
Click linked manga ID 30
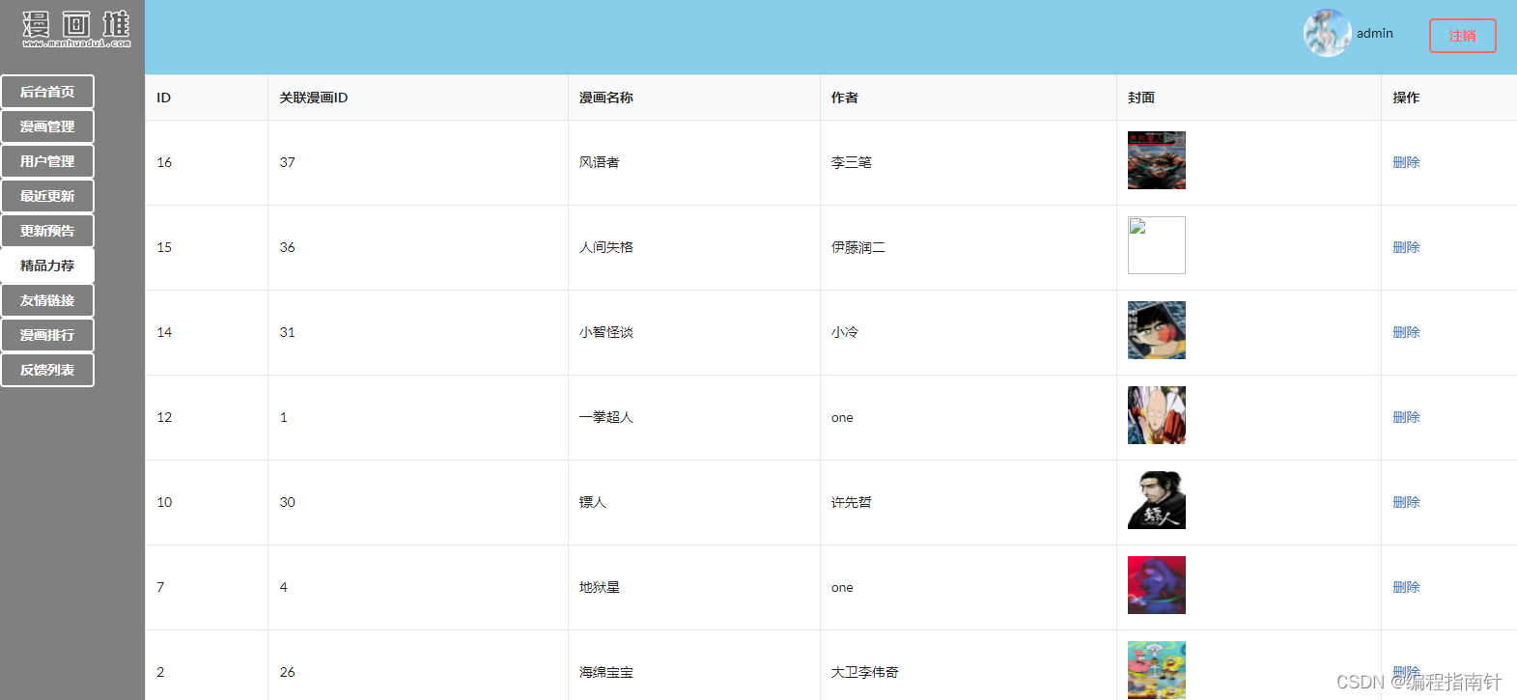pyautogui.click(x=287, y=502)
